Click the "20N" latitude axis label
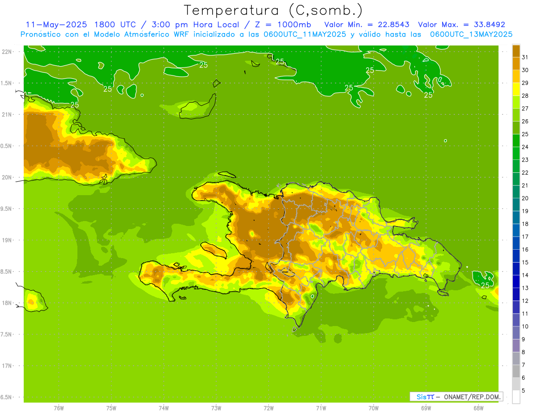This screenshot has width=537, height=414. pyautogui.click(x=7, y=177)
